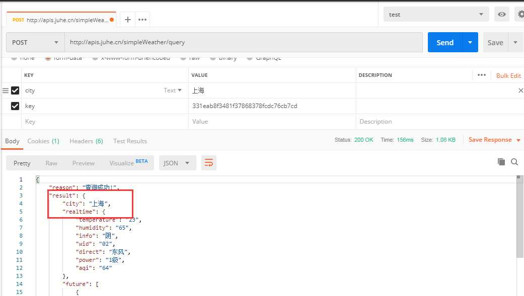Image resolution: width=524 pixels, height=296 pixels.
Task: Open the Test Results tab
Action: tap(130, 141)
